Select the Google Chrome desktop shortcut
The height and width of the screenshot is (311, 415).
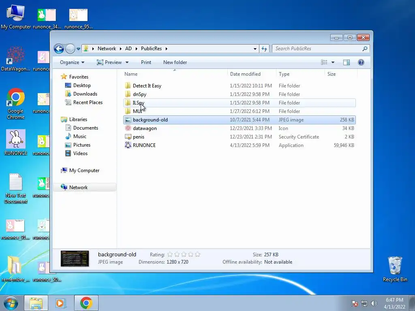[16, 104]
